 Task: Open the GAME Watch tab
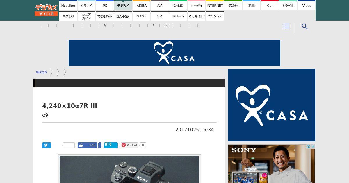click(x=178, y=5)
